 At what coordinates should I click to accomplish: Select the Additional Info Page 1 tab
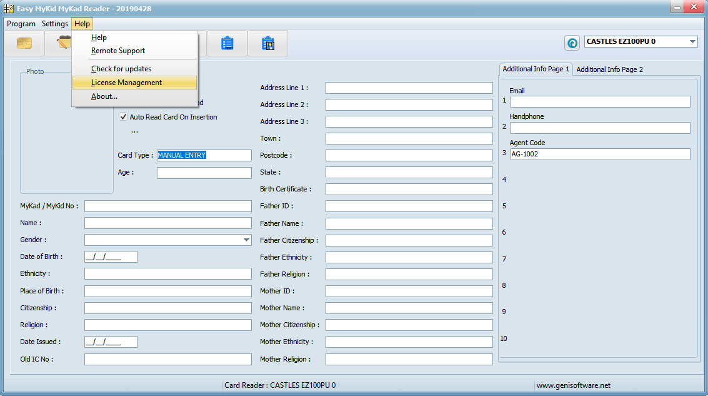(x=536, y=69)
